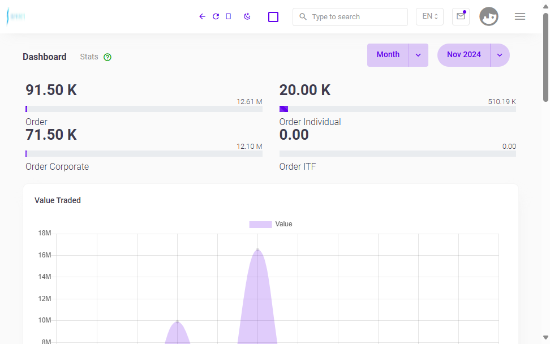This screenshot has height=344, width=550.
Task: Click the 71.50 K value
Action: click(x=51, y=135)
